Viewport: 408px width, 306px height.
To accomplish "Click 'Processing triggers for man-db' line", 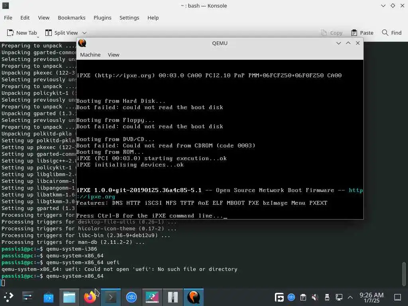I will [x=73, y=242].
